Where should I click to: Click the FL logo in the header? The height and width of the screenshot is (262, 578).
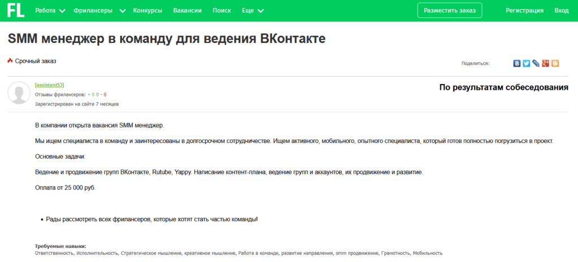pyautogui.click(x=15, y=10)
